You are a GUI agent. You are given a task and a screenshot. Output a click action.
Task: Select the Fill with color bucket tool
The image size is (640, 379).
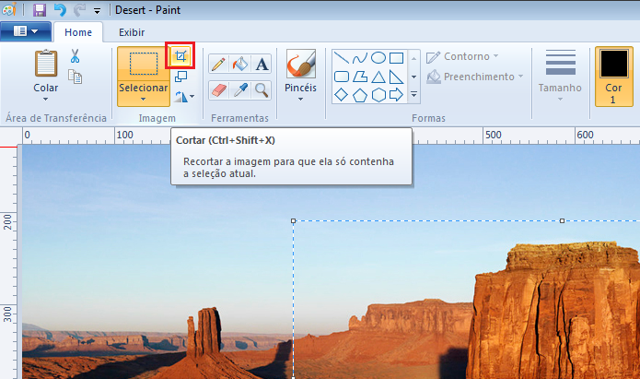(240, 65)
